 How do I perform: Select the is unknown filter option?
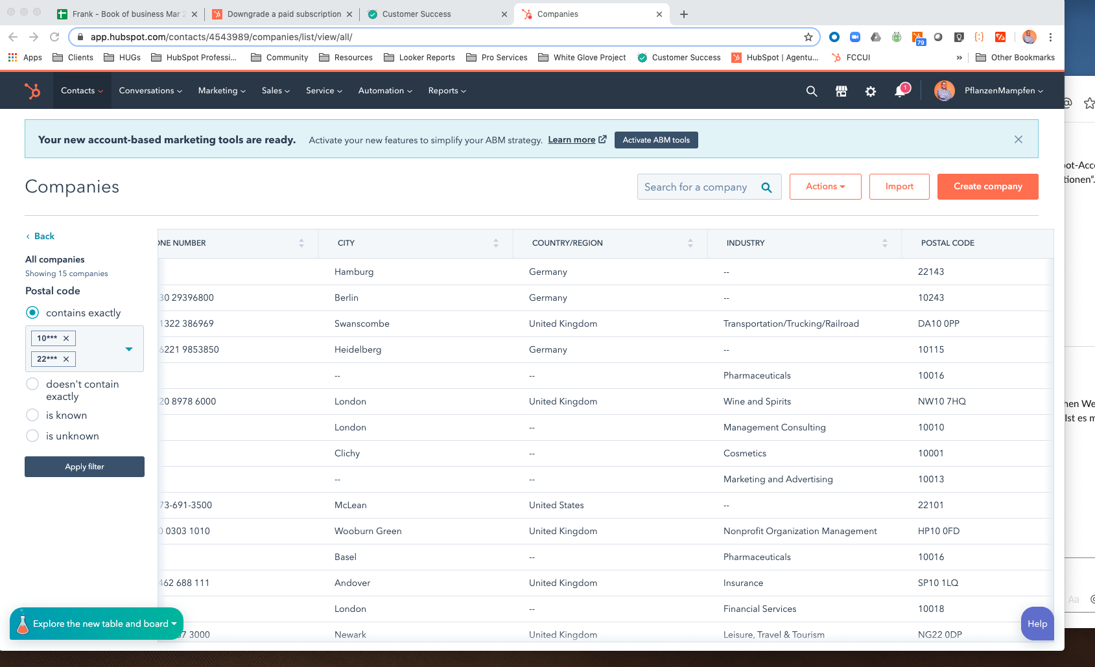pos(32,436)
